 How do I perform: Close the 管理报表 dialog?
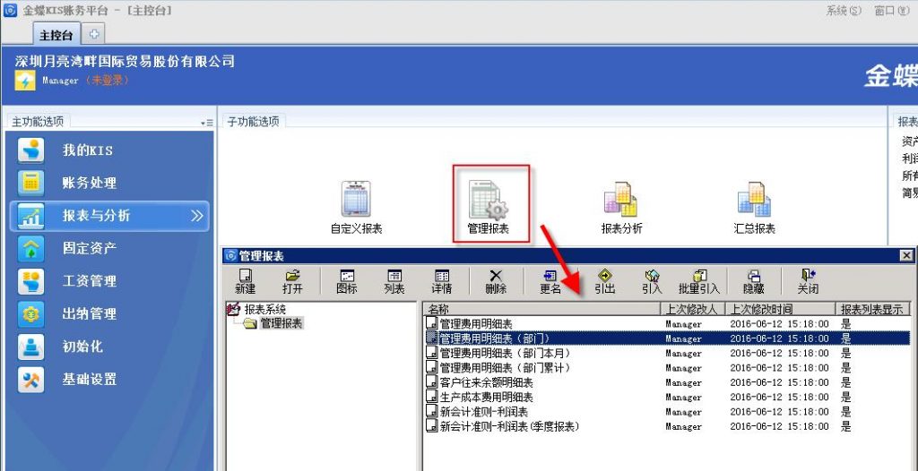905,256
